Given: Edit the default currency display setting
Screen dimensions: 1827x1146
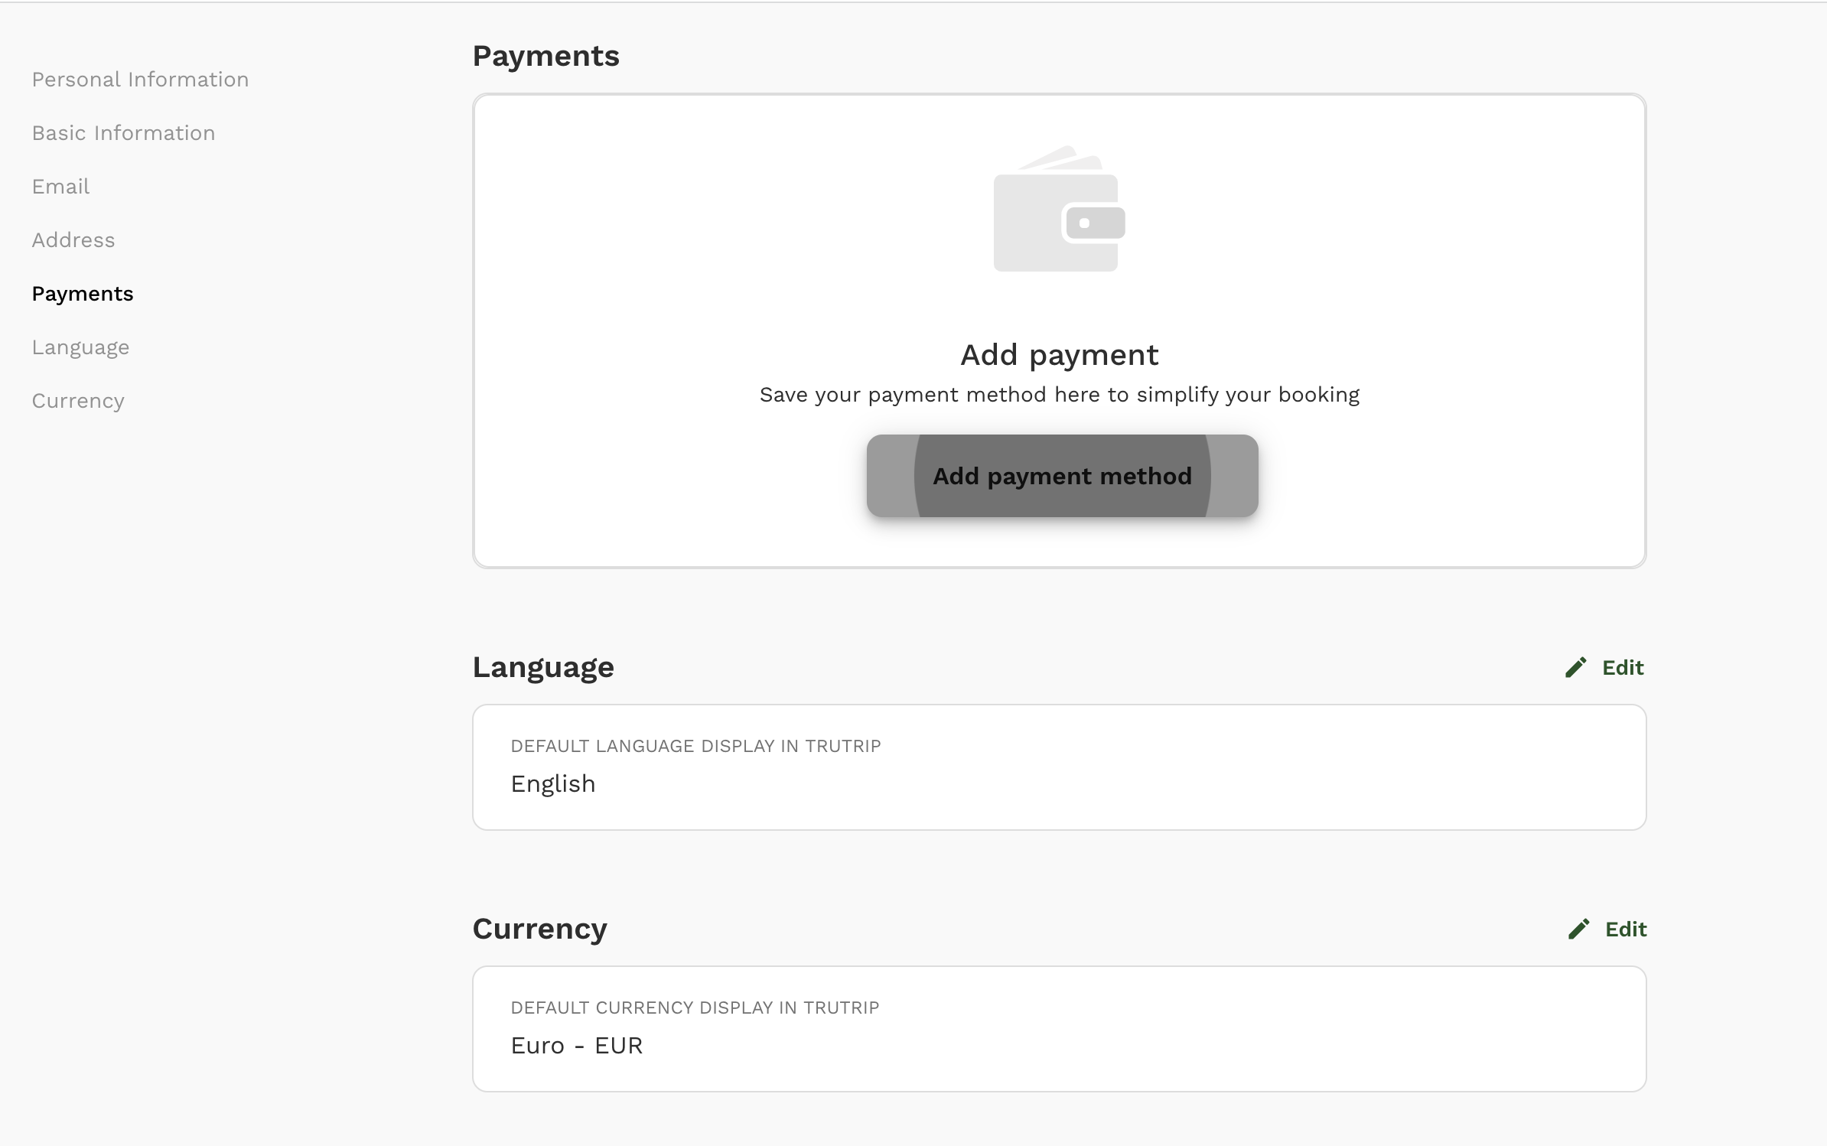Looking at the screenshot, I should point(1605,928).
